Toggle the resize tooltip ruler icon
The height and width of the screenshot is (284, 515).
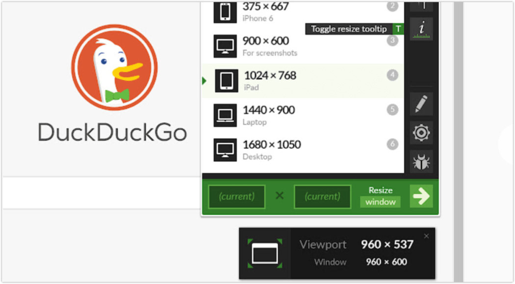click(x=421, y=29)
